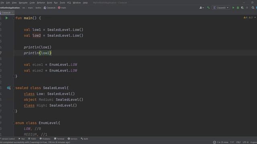Click the main folder breadcrumb
Screen dimensions: 257x144
click(x=31, y=8)
